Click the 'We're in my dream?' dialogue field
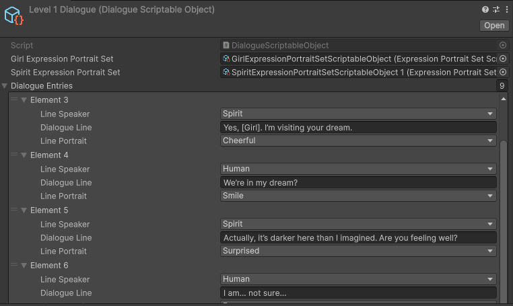513x306 pixels. pos(358,183)
